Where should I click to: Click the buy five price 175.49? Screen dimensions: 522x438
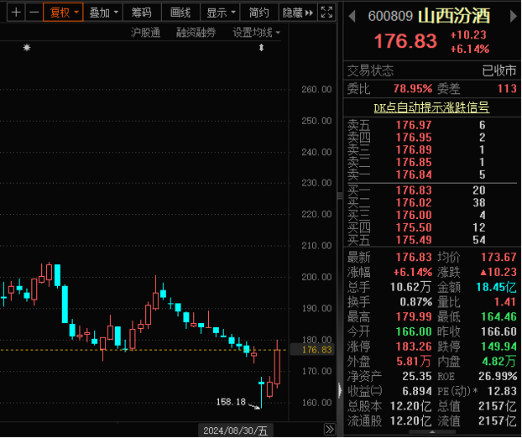point(414,240)
